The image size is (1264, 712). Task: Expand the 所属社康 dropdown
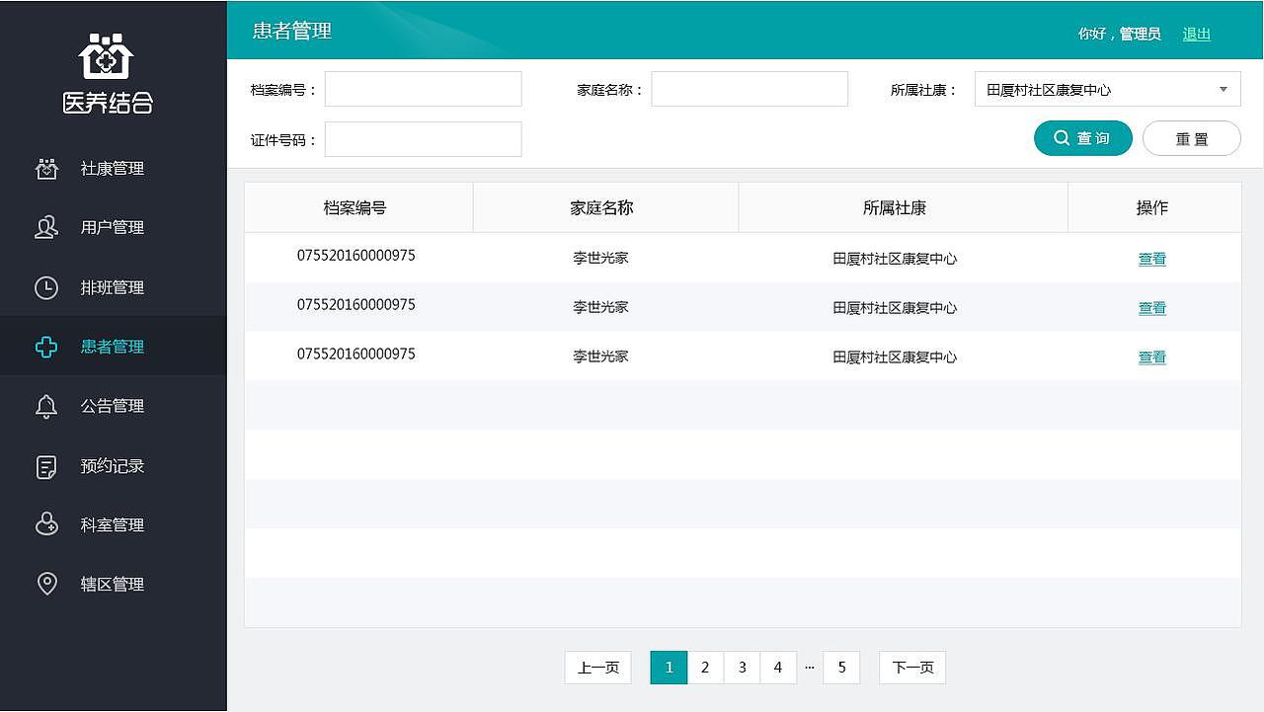(1108, 89)
